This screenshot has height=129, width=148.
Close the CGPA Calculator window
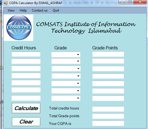[140, 2]
